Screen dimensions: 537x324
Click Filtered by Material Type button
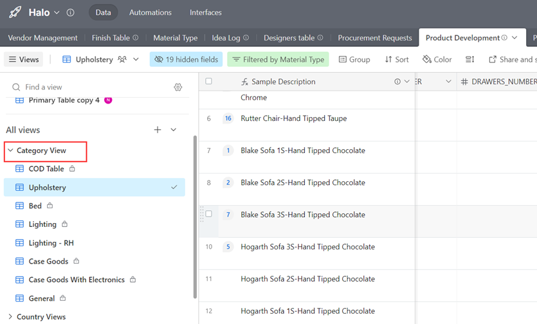coord(278,59)
